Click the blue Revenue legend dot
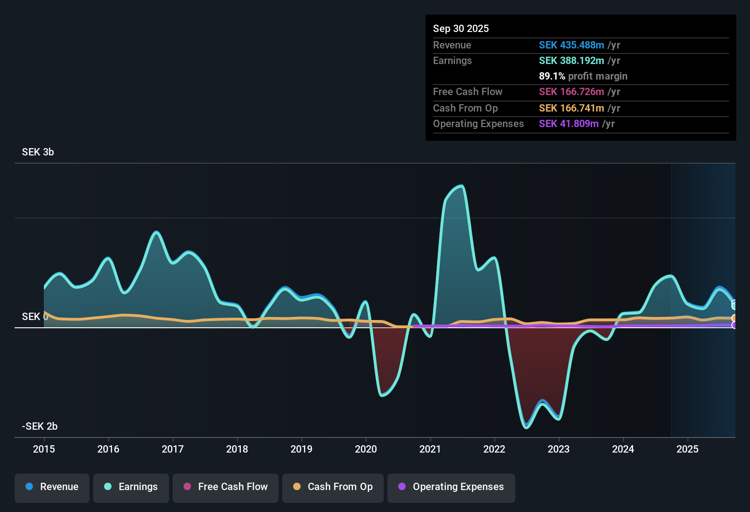The height and width of the screenshot is (512, 750). (29, 487)
